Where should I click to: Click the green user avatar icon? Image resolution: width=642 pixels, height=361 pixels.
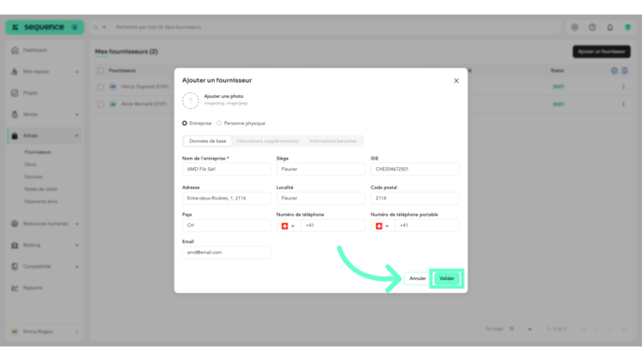(x=628, y=27)
